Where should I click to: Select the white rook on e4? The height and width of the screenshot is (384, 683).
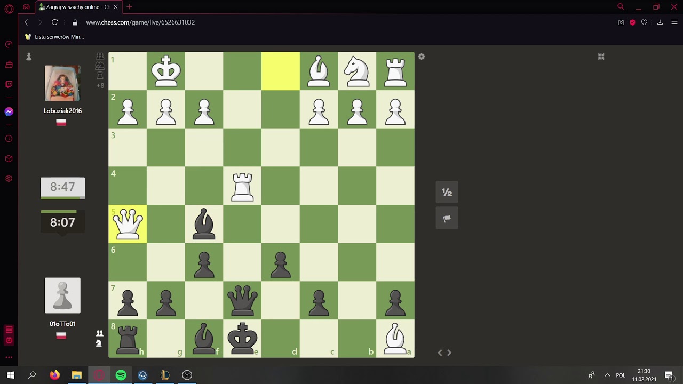242,186
